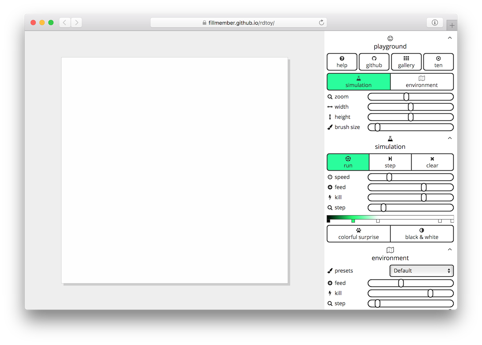Screen dimensions: 482x345
Task: Apply the black & white palette
Action: 422,234
